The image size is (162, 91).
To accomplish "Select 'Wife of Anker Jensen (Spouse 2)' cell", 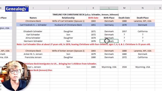I will coord(68,51).
